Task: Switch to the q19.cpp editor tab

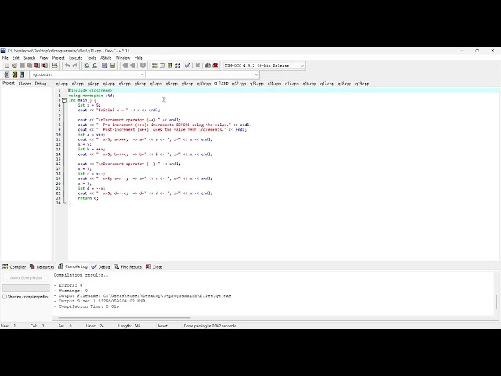Action: 362,84
